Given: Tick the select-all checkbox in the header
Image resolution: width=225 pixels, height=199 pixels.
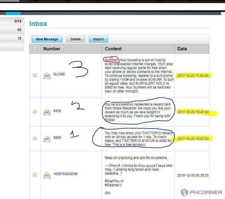Looking at the screenshot, I should pyautogui.click(x=35, y=48).
